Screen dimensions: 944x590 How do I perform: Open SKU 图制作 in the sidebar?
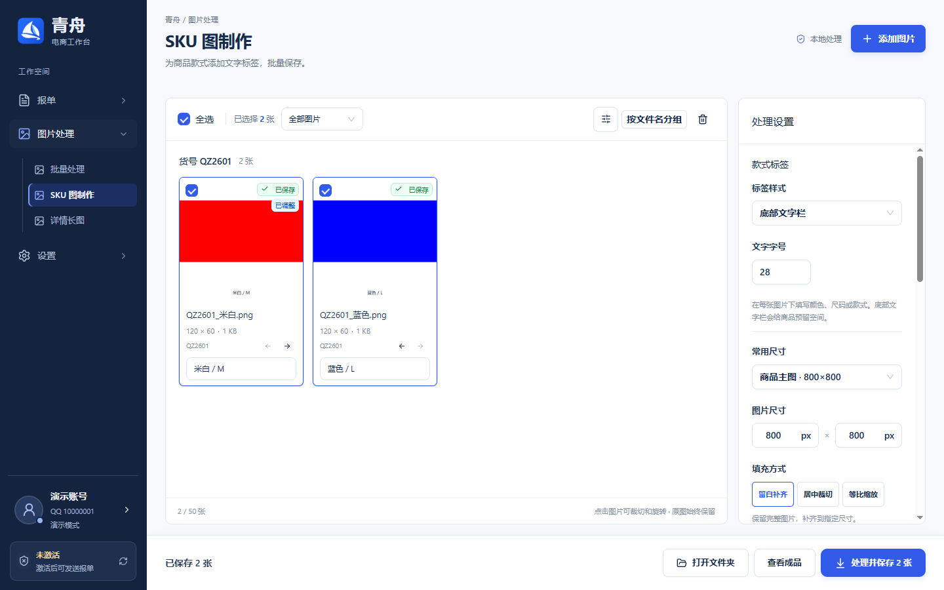83,195
